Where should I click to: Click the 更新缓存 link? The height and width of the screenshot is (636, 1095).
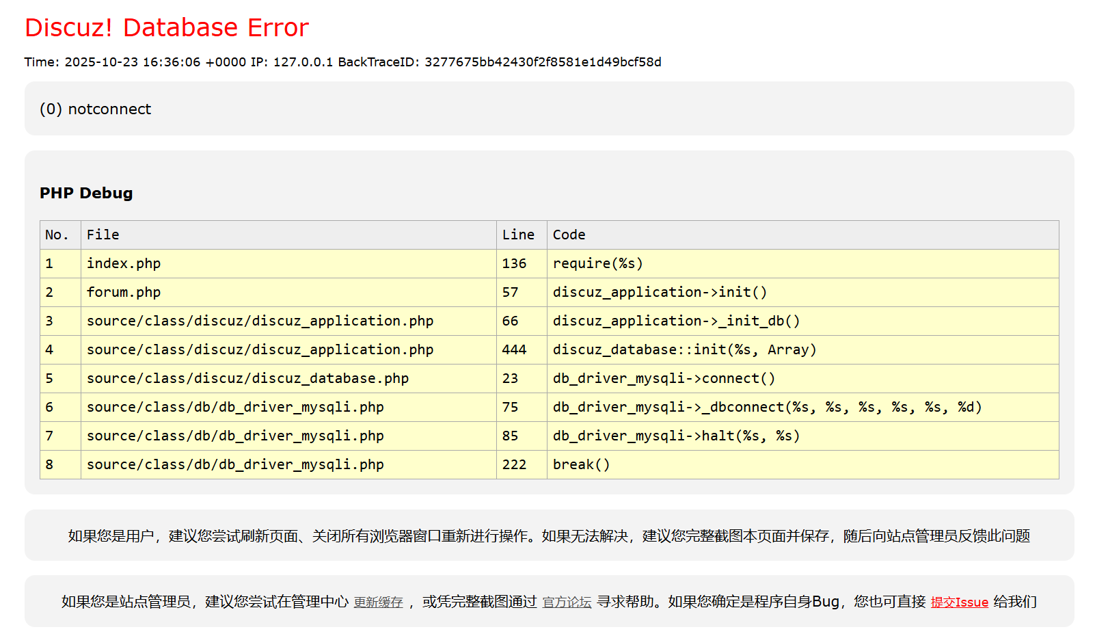click(x=378, y=602)
